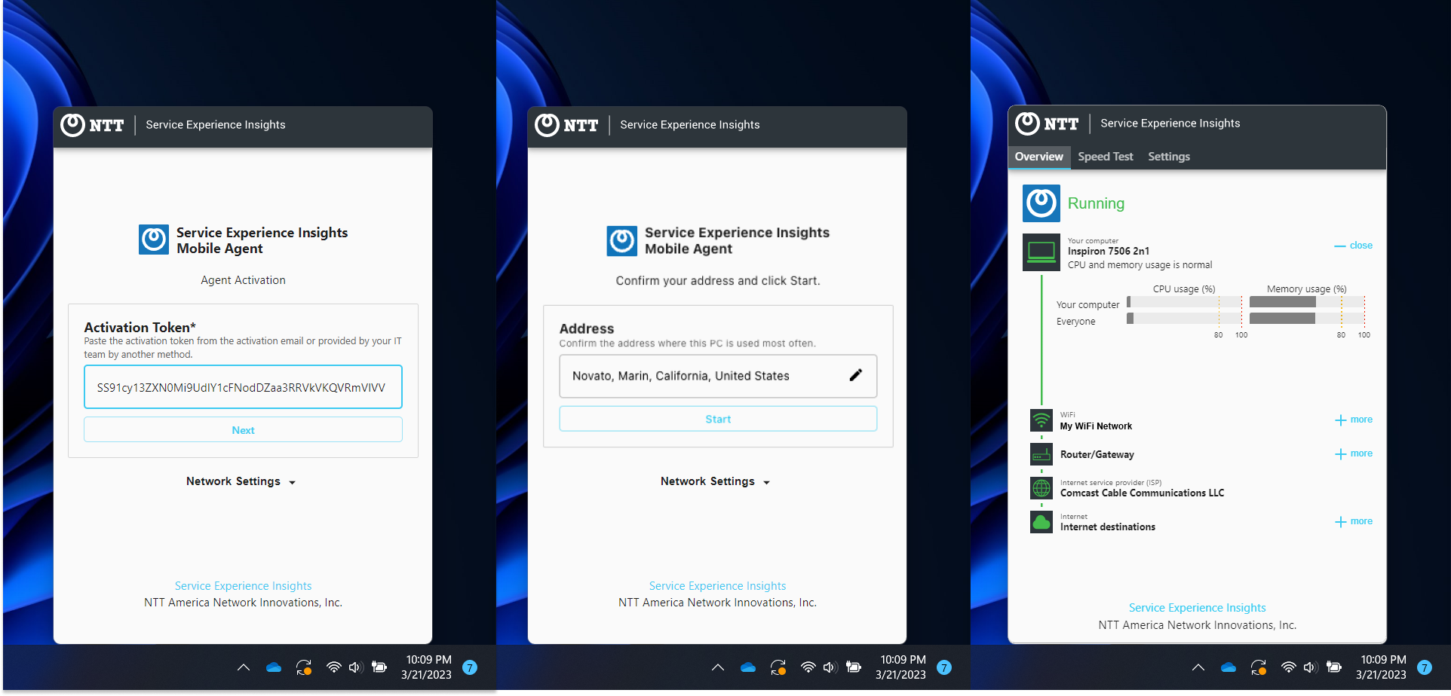Switch to the Speed Test tab

coord(1105,157)
